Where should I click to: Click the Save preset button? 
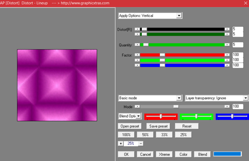tap(158, 126)
